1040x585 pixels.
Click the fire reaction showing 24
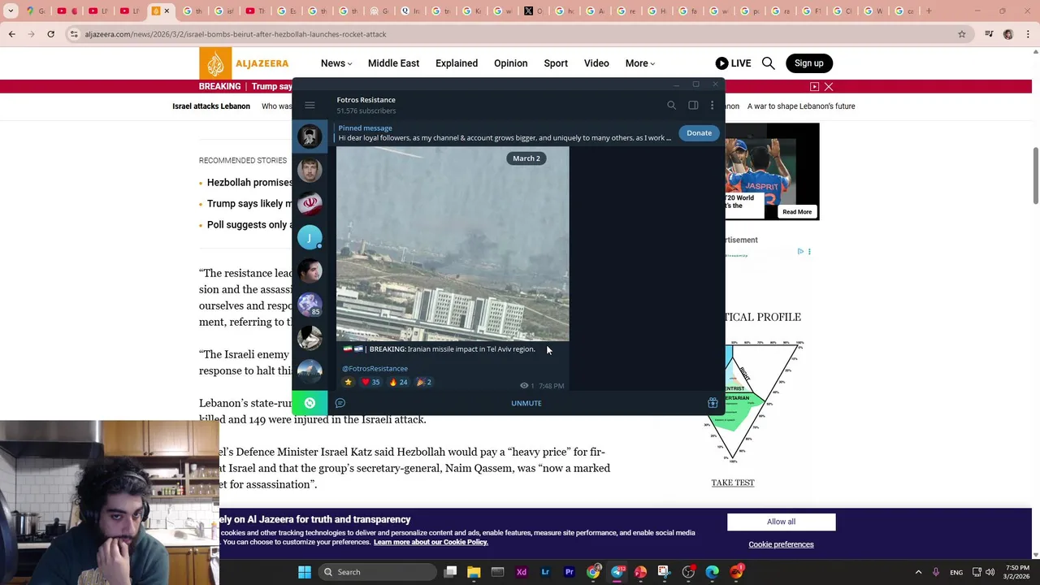tap(398, 382)
